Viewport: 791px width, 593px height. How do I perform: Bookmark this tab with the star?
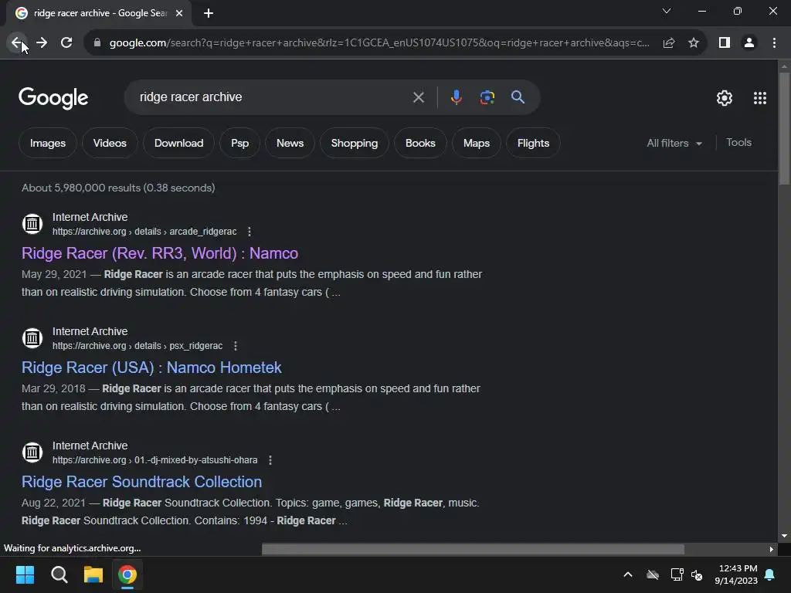tap(694, 43)
